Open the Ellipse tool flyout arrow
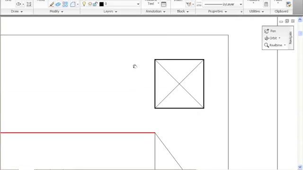 (x=23, y=4)
